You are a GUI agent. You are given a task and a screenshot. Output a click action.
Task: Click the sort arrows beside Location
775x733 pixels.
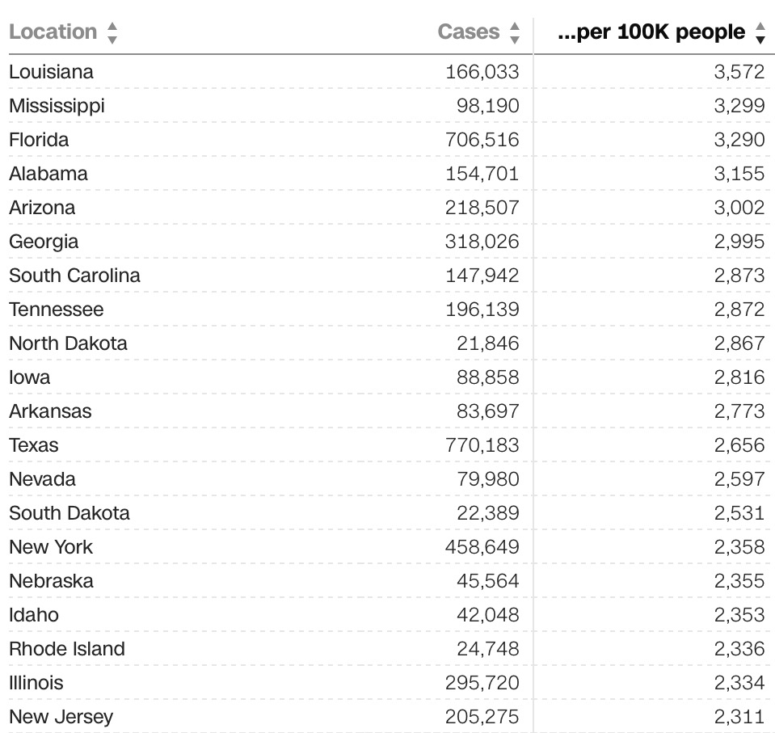point(112,32)
